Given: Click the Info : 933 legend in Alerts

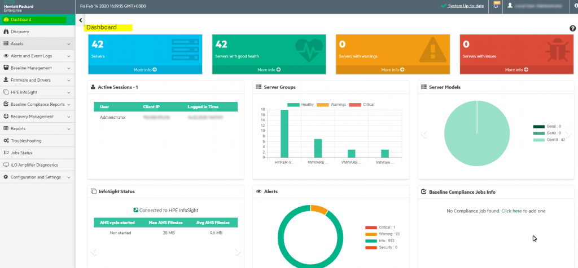Looking at the screenshot, I should click(x=381, y=241).
